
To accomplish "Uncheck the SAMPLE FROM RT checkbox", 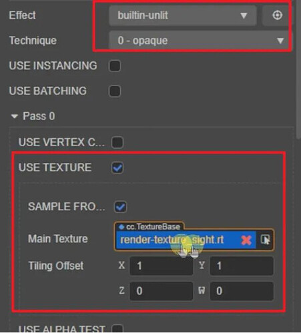I will (x=120, y=207).
